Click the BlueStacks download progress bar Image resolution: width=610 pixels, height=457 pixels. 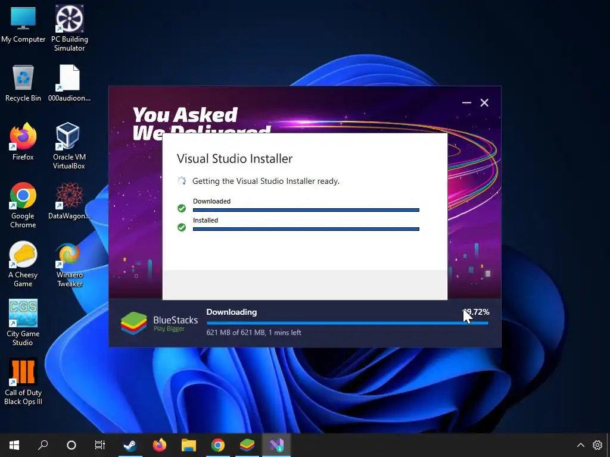pyautogui.click(x=347, y=323)
